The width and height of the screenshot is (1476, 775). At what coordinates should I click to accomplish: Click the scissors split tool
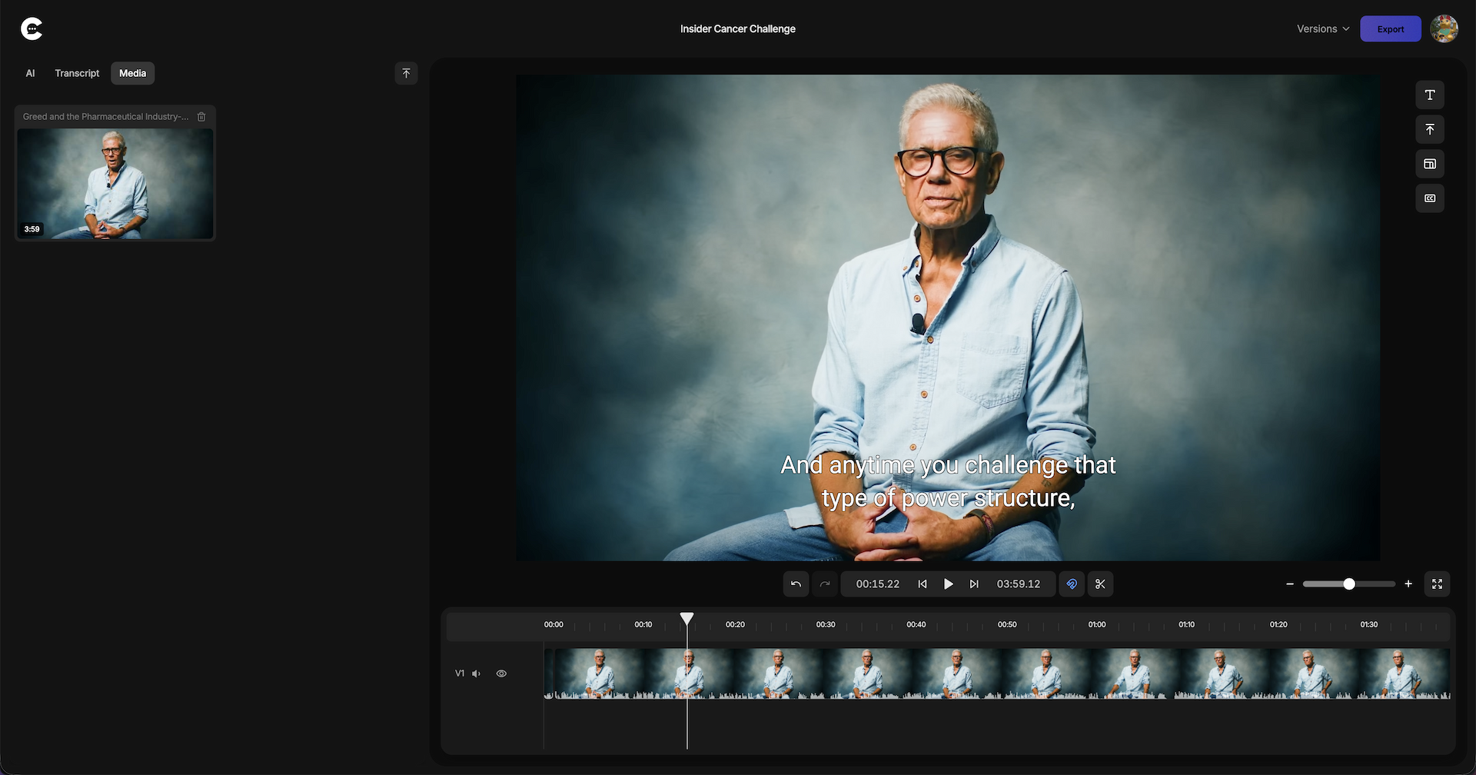click(1100, 584)
